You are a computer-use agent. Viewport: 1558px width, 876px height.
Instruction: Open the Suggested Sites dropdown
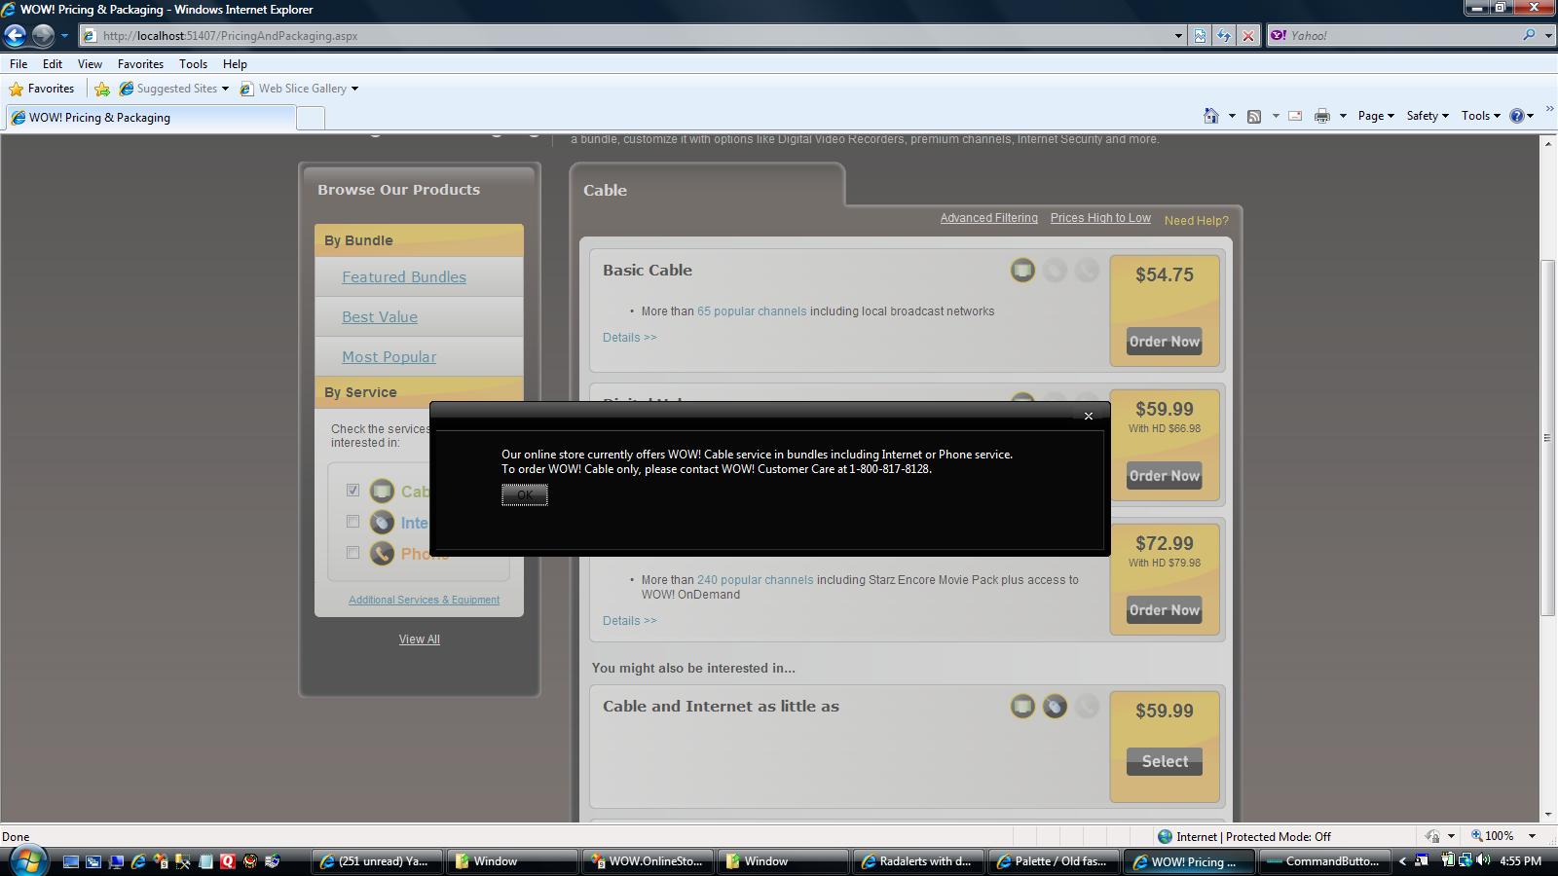[x=225, y=89]
